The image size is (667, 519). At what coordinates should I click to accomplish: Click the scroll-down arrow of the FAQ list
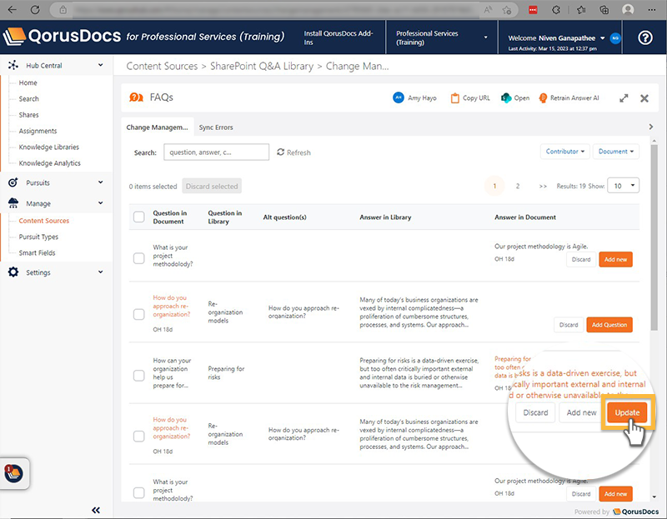[654, 497]
